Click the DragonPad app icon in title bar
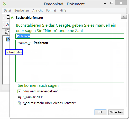 click(4, 4)
